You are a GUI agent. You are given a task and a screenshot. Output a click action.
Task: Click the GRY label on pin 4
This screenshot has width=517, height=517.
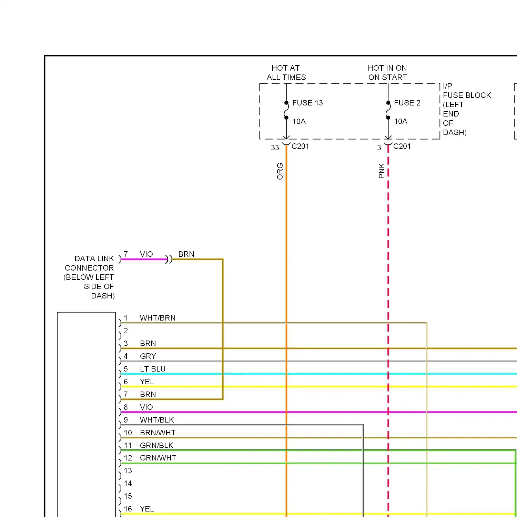point(148,356)
